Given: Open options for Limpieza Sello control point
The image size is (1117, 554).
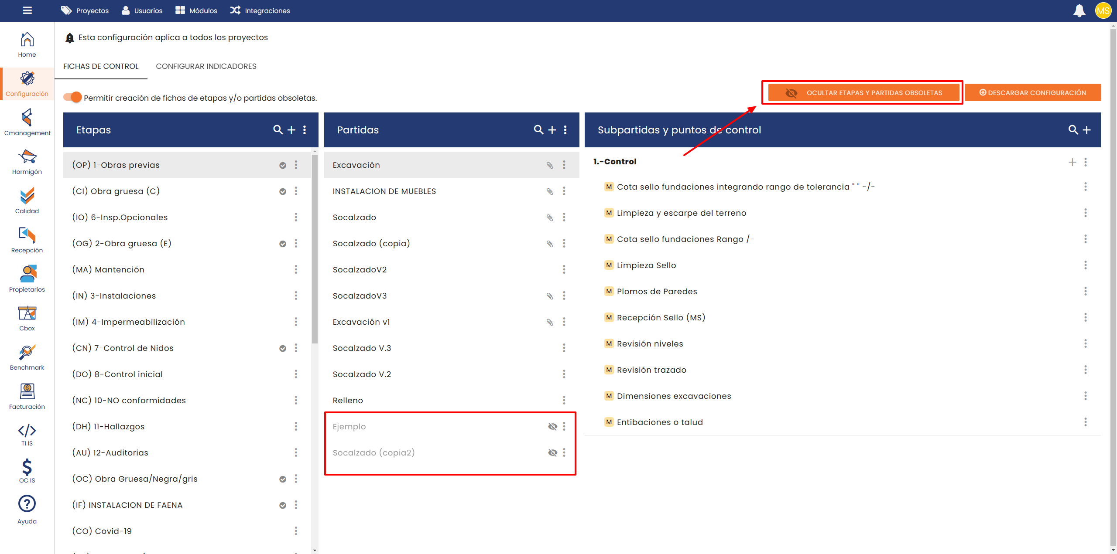Looking at the screenshot, I should (x=1085, y=265).
